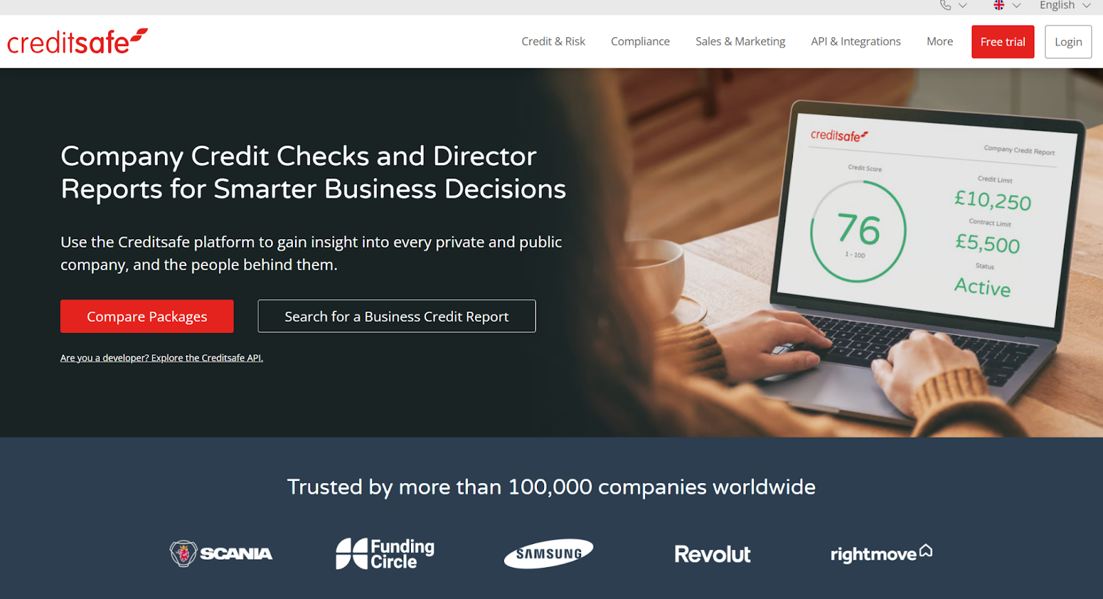Click the red Free trial button
This screenshot has width=1103, height=599.
1003,42
